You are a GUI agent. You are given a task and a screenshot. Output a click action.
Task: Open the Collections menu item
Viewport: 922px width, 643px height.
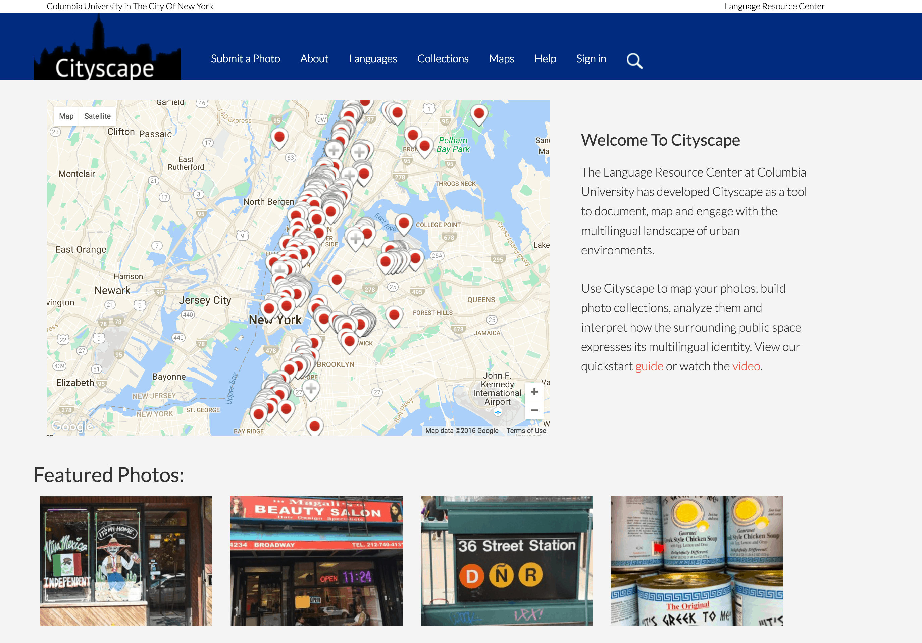coord(443,59)
